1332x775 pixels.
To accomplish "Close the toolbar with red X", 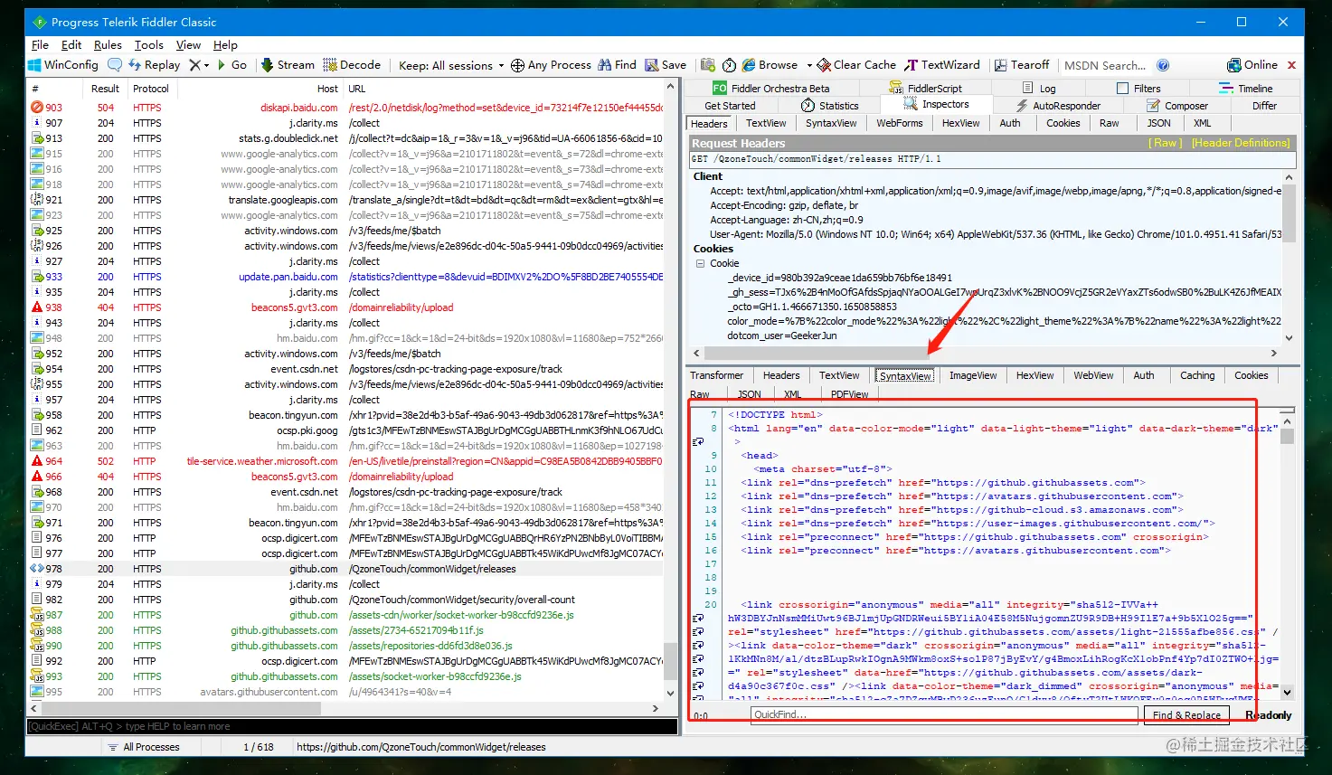I will tap(1291, 65).
